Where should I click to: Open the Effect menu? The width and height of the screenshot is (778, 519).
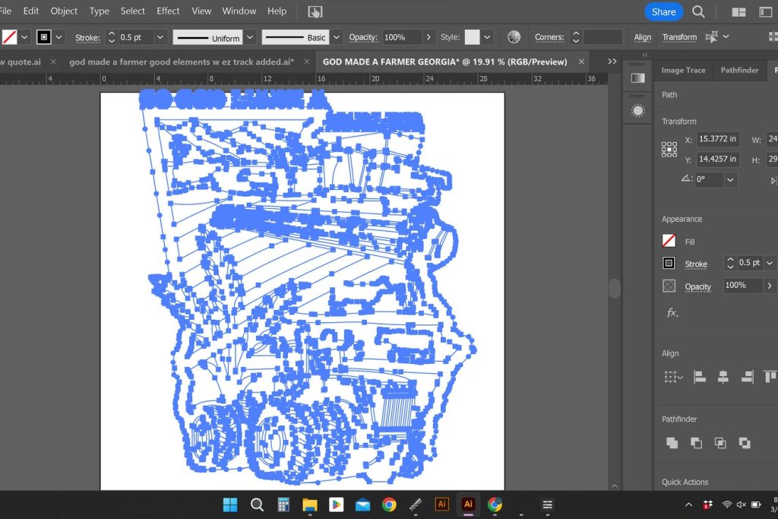coord(168,11)
